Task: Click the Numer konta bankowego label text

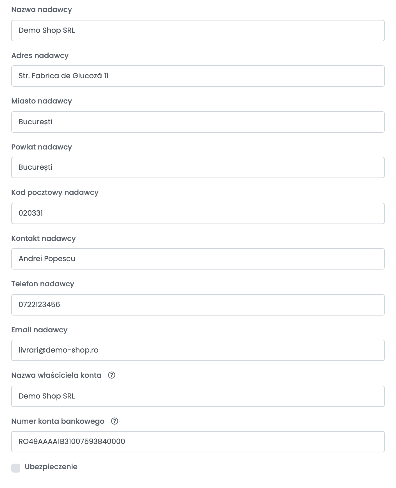Action: pyautogui.click(x=58, y=421)
